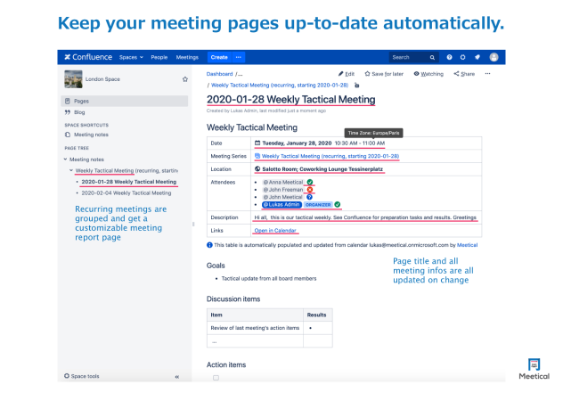This screenshot has height=401, width=563.
Task: Click the ORGANIZER badge
Action: (x=318, y=205)
